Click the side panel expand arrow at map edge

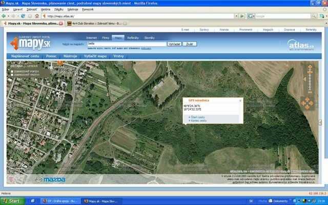click(x=320, y=122)
